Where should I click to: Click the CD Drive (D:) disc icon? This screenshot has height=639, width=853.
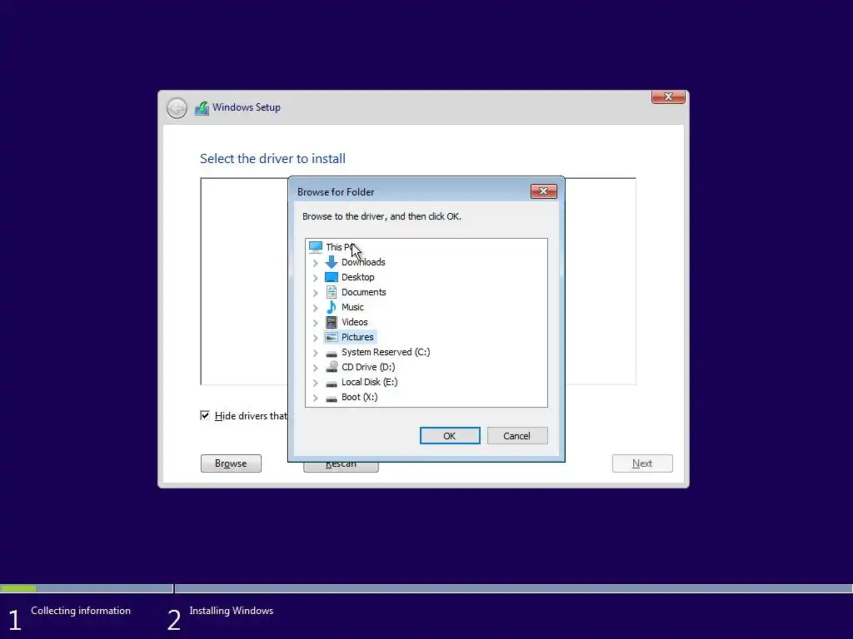[x=332, y=367]
